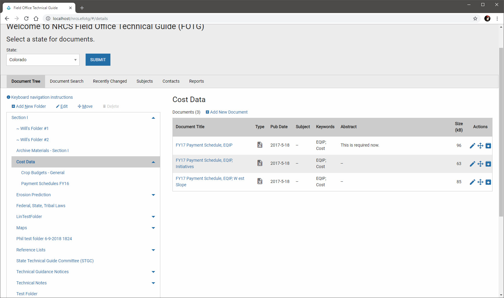
Task: Edit the EQIP Initiatives document via pencil icon
Action: (x=472, y=164)
